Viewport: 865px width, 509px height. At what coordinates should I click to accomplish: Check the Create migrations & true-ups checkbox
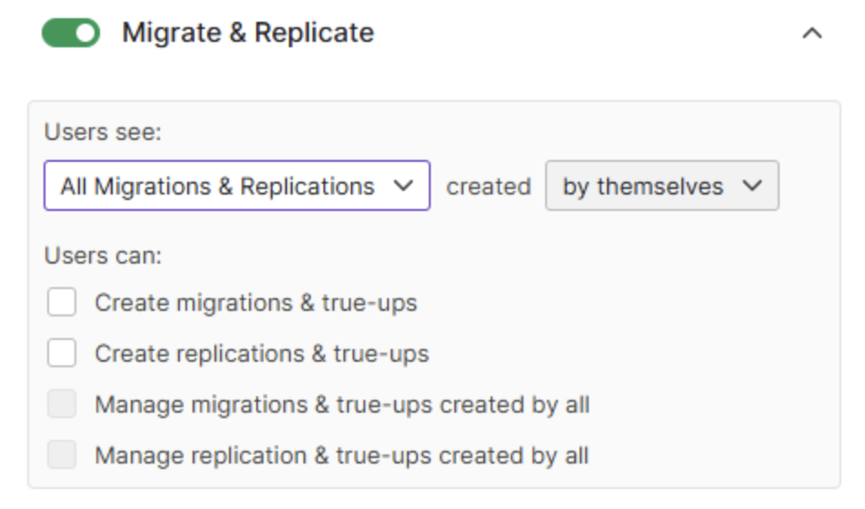(62, 302)
